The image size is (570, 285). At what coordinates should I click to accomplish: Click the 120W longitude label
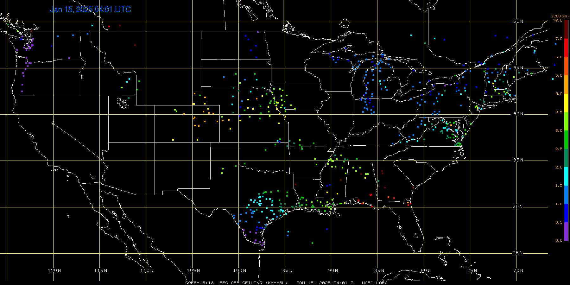tap(54, 270)
